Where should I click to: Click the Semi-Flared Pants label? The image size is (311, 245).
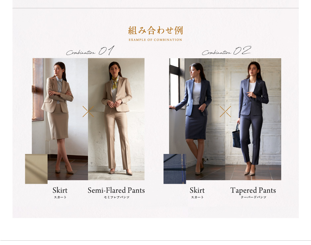pos(116,190)
